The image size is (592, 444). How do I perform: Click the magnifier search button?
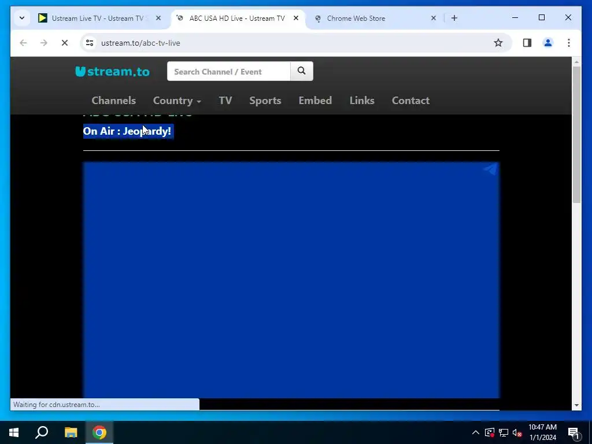(x=301, y=71)
